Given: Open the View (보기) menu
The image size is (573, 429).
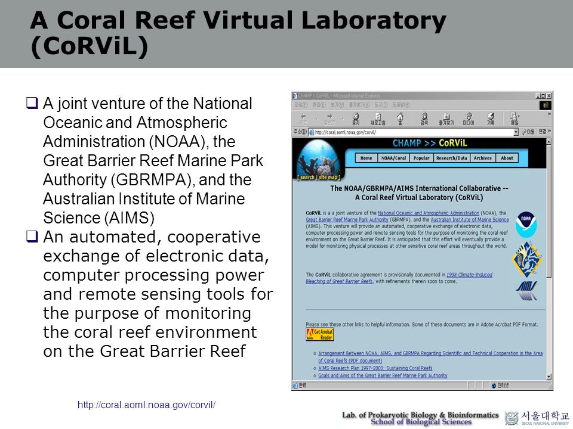Looking at the screenshot, I should 337,105.
